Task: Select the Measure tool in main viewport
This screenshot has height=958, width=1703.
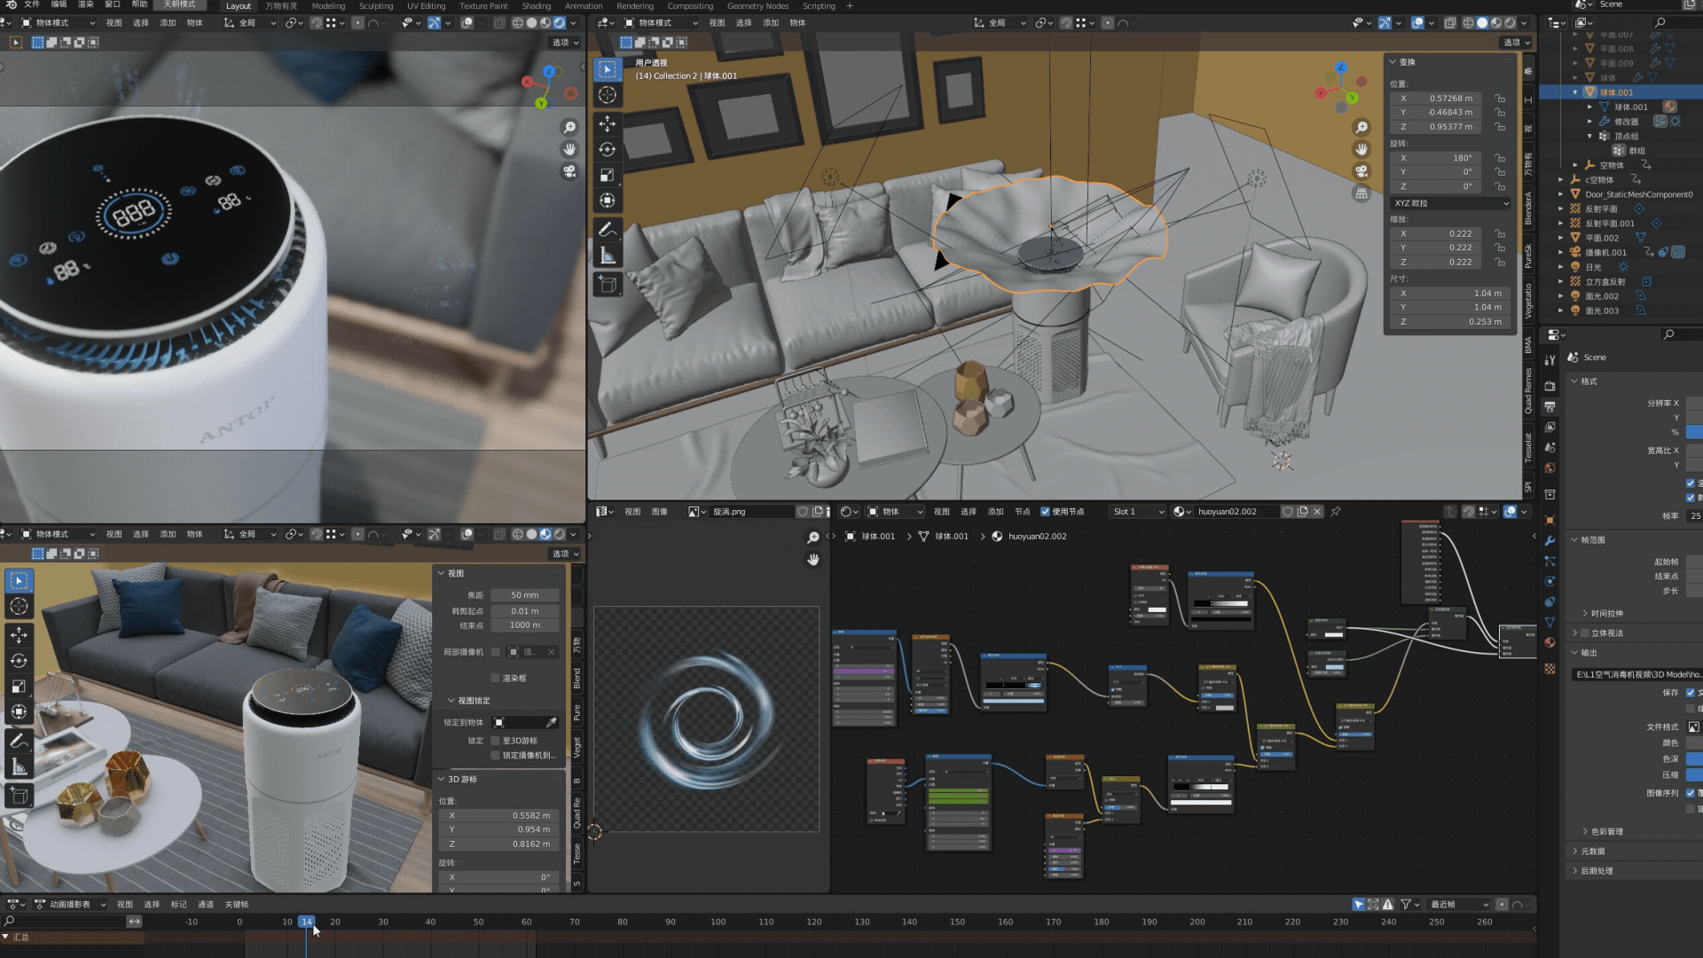Action: pyautogui.click(x=608, y=256)
